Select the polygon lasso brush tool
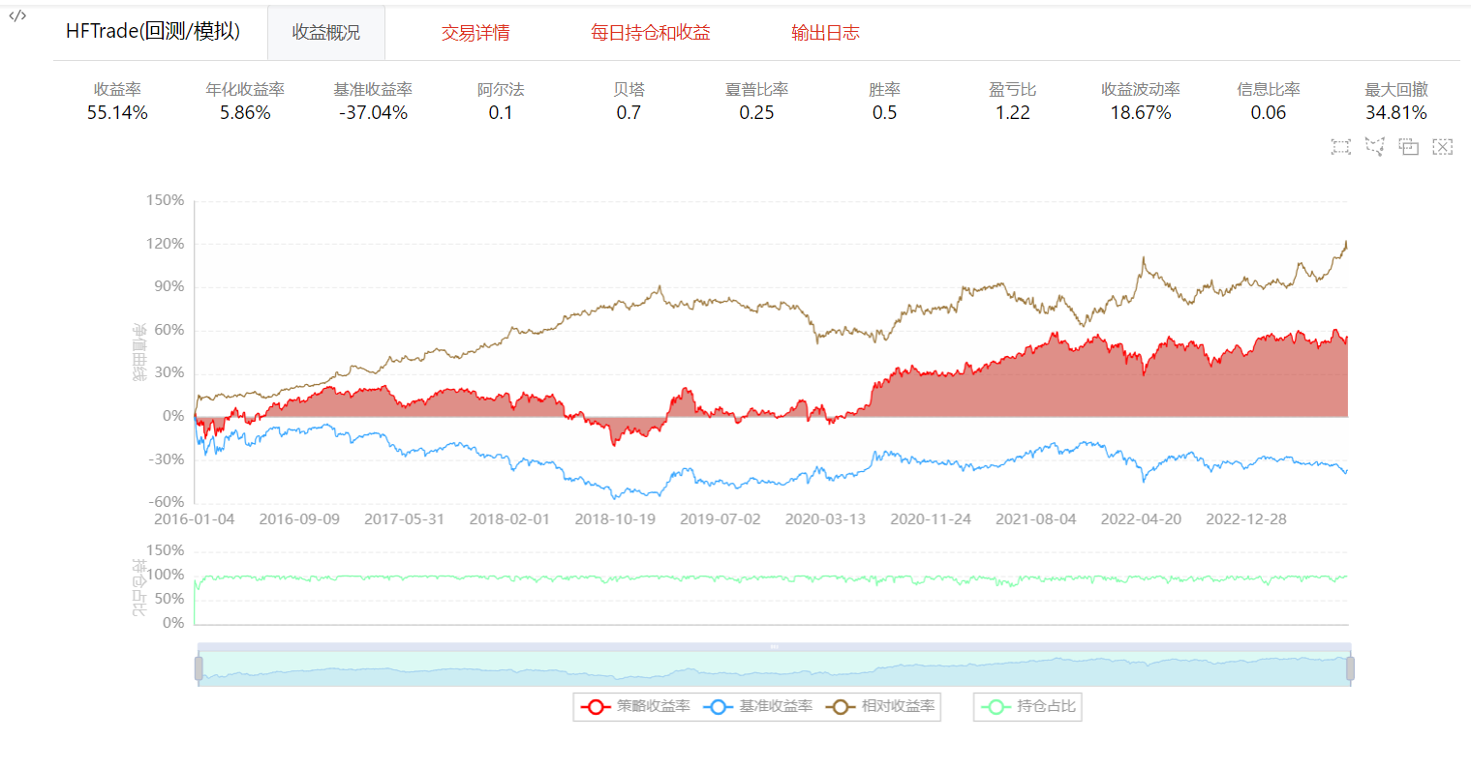Screen dimensions: 1471x769 tap(1374, 147)
